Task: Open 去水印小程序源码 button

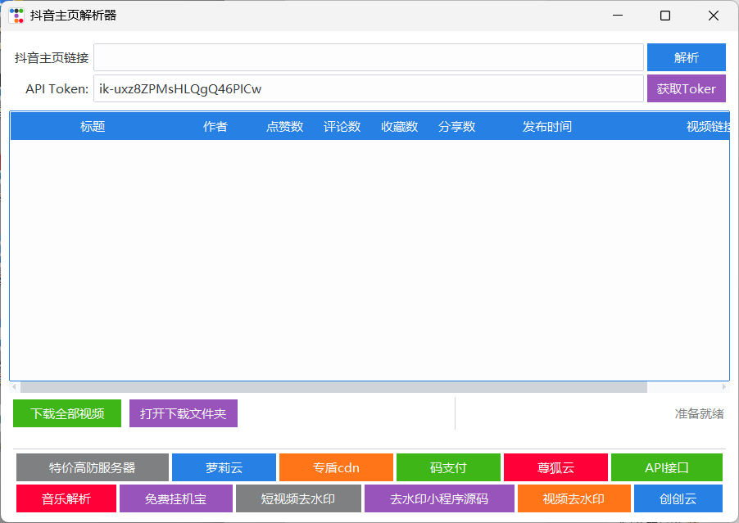Action: click(x=439, y=498)
